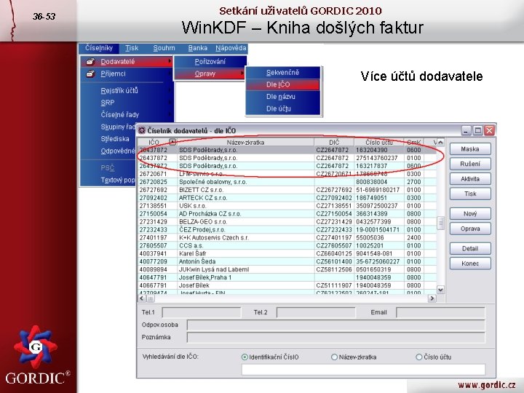Choose Dle názvu option

[x=282, y=97]
